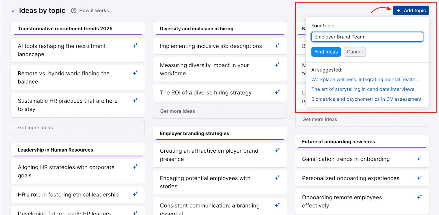Get more ideas for Transformative recruitment trends
Screen dimensions: 439x215
click(78, 128)
